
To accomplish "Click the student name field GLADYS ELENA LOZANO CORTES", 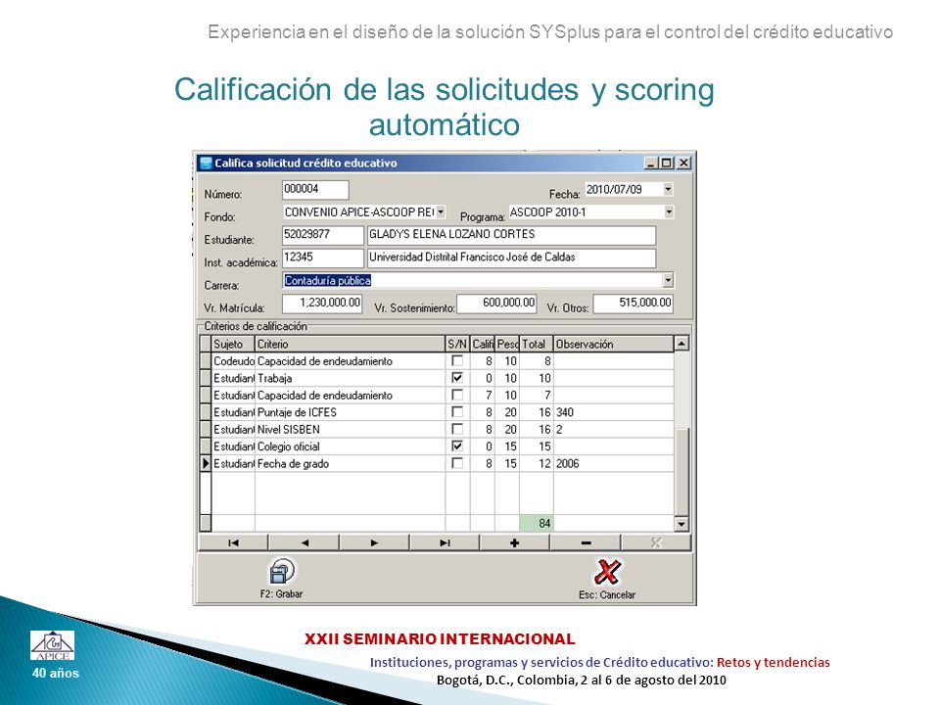I will (511, 235).
